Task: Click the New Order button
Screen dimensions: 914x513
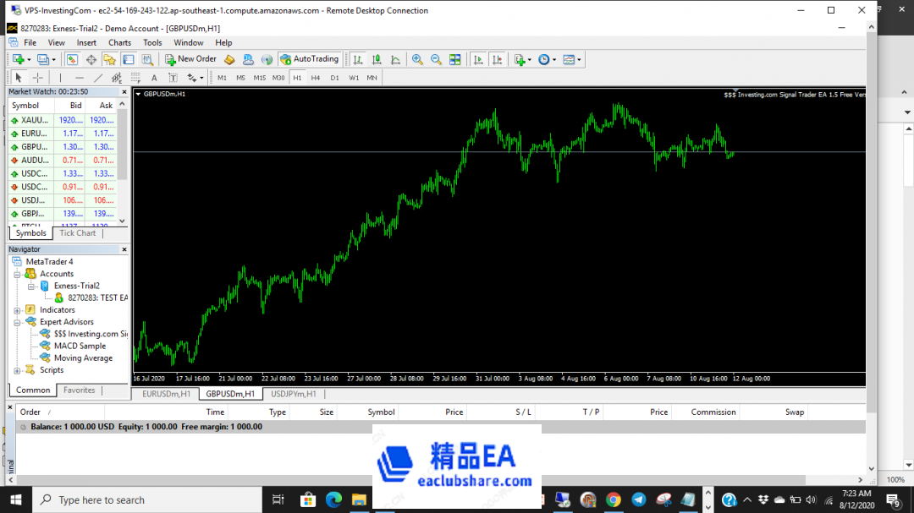Action: pyautogui.click(x=190, y=59)
